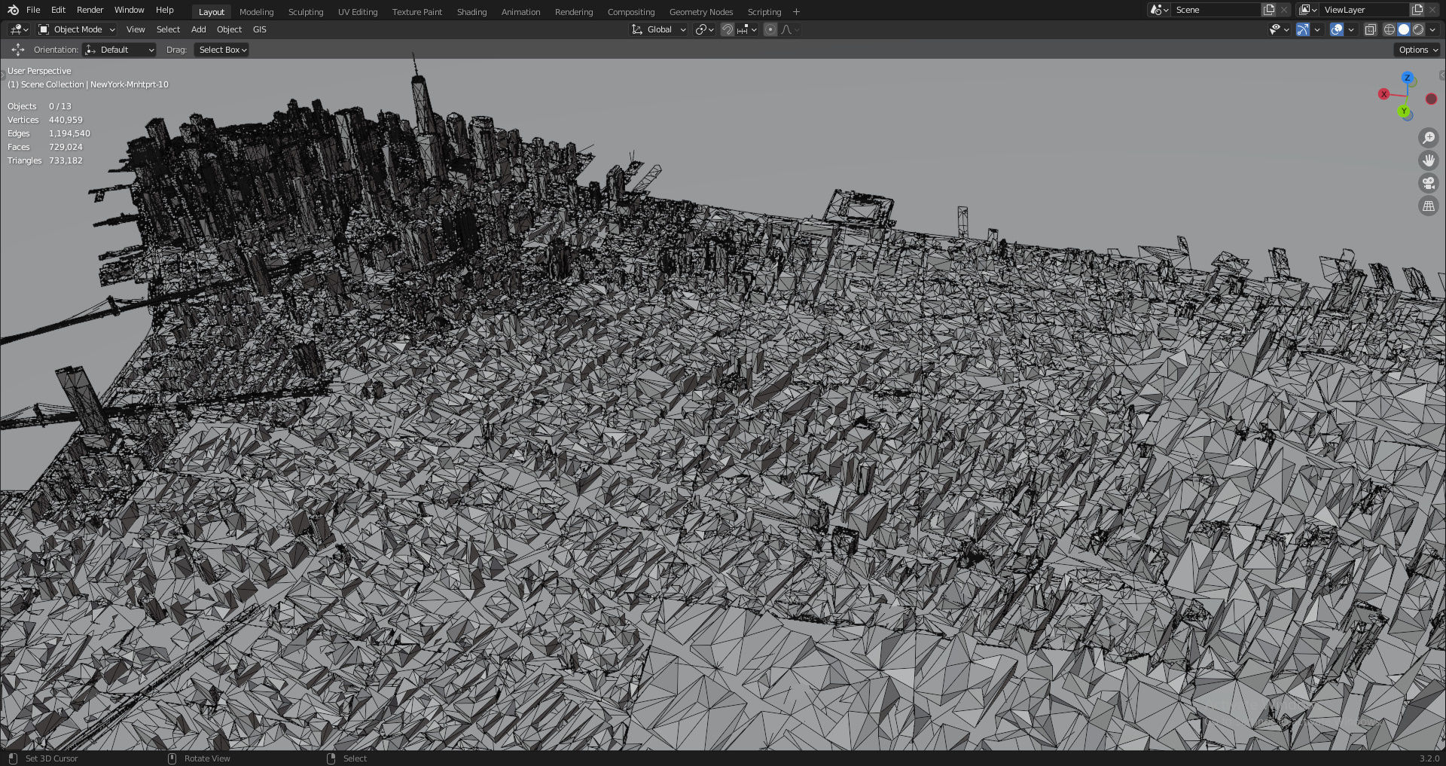The height and width of the screenshot is (766, 1446).
Task: Switch to the Geometry Nodes workspace tab
Action: [701, 12]
